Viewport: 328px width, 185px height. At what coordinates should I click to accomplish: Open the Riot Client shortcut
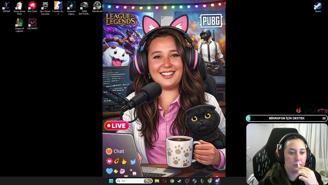(x=32, y=7)
